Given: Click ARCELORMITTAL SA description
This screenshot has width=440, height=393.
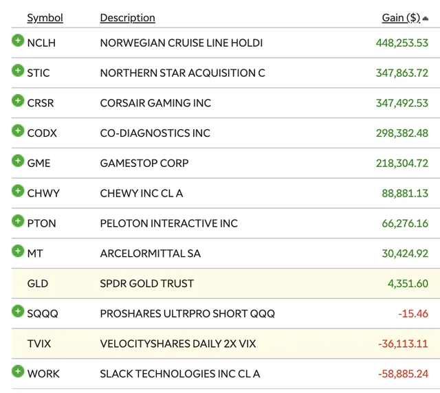Looking at the screenshot, I should point(151,254).
